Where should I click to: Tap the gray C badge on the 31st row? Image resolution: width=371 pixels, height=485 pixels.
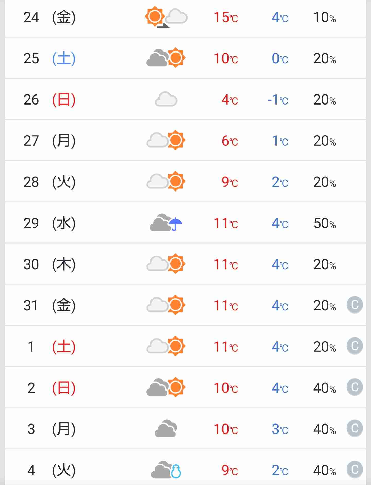click(355, 305)
